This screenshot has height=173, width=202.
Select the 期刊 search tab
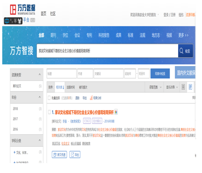53,35
